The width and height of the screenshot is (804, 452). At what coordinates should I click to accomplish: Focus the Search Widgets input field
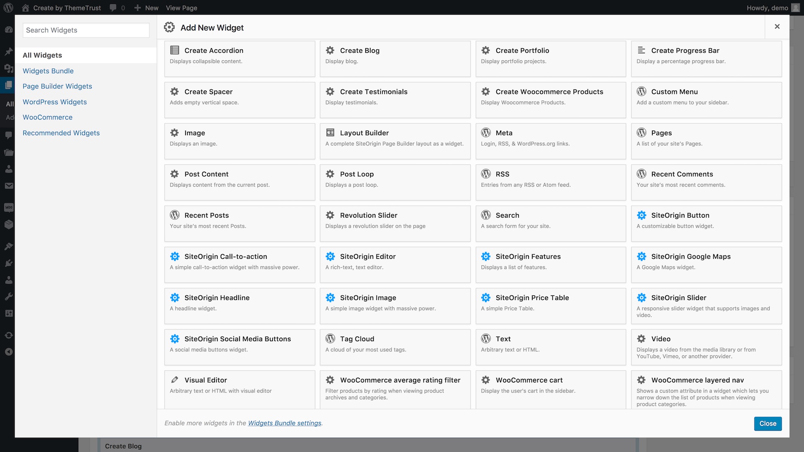tap(86, 30)
